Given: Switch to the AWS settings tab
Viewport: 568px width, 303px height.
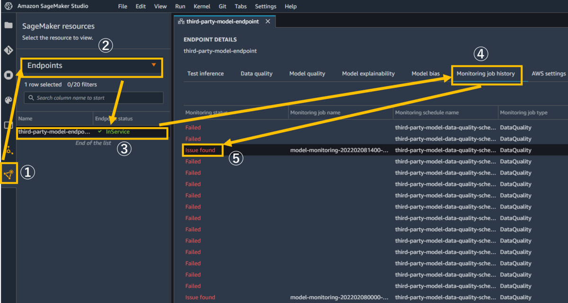Looking at the screenshot, I should click(549, 74).
